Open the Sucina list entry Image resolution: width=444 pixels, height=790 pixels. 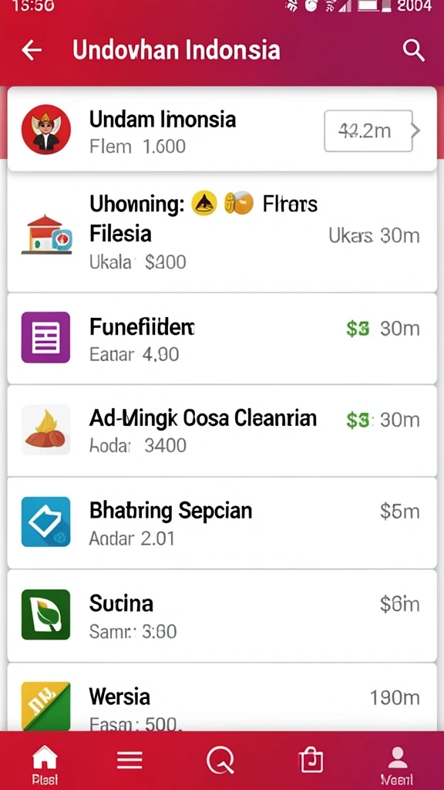pyautogui.click(x=222, y=616)
